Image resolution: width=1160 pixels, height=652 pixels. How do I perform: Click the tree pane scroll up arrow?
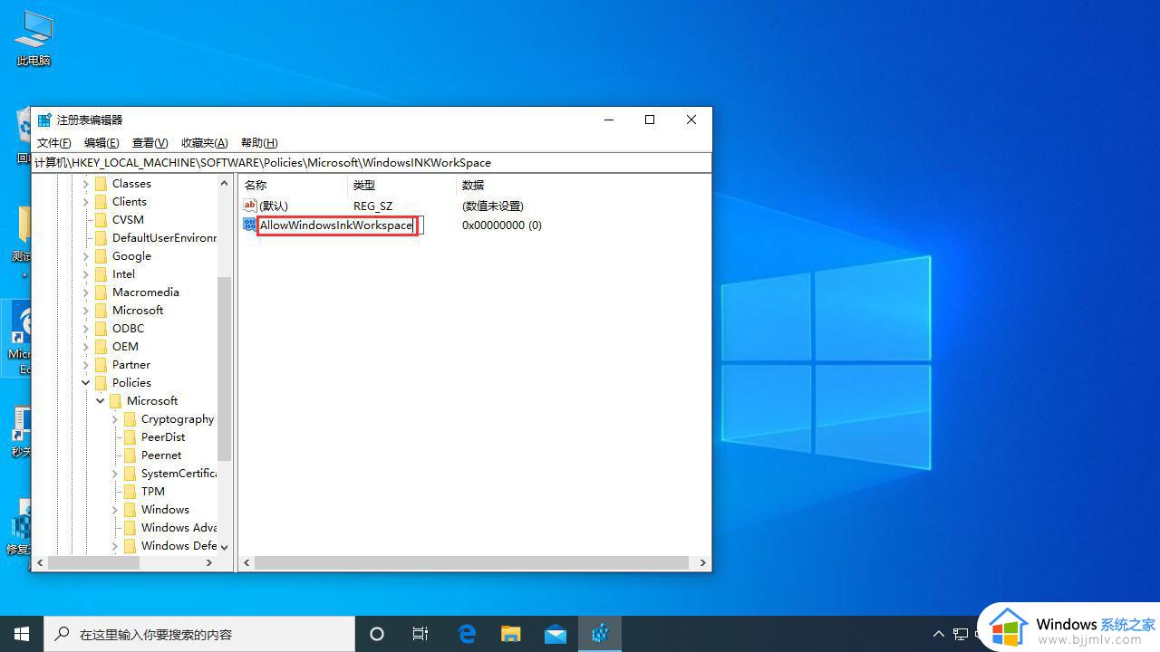(225, 184)
